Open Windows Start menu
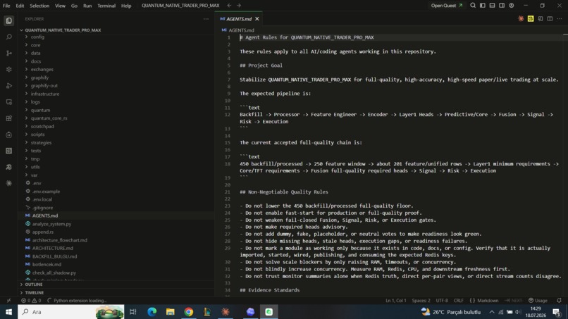This screenshot has height=319, width=568. tap(8, 312)
